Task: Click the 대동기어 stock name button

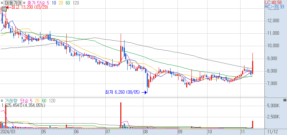Action: tap(13, 3)
